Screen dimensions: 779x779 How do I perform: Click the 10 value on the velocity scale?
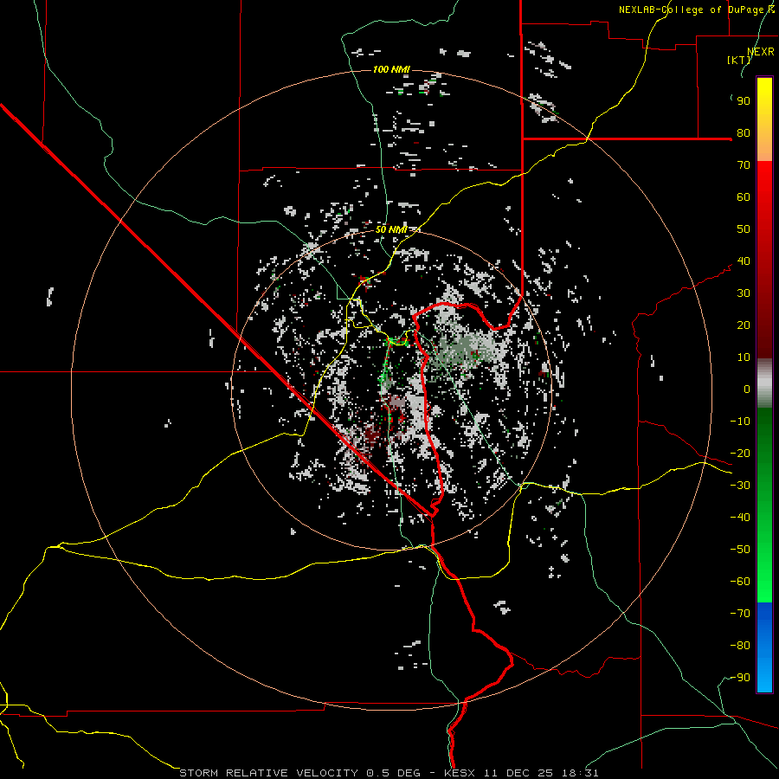click(744, 357)
